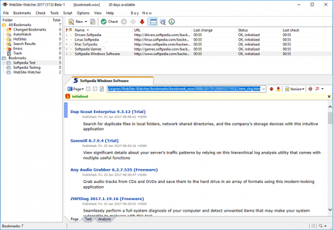Close the yellow 'initialized' info bar

click(329, 97)
